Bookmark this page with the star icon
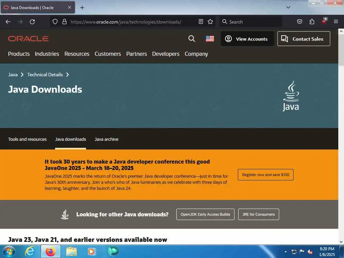 point(210,21)
